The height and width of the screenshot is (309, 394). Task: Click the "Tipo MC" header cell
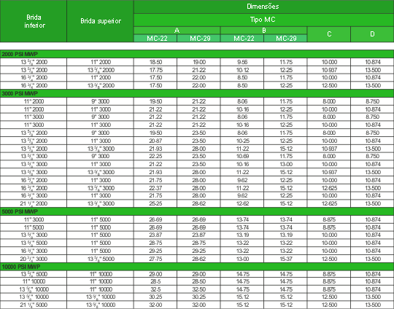coord(263,20)
